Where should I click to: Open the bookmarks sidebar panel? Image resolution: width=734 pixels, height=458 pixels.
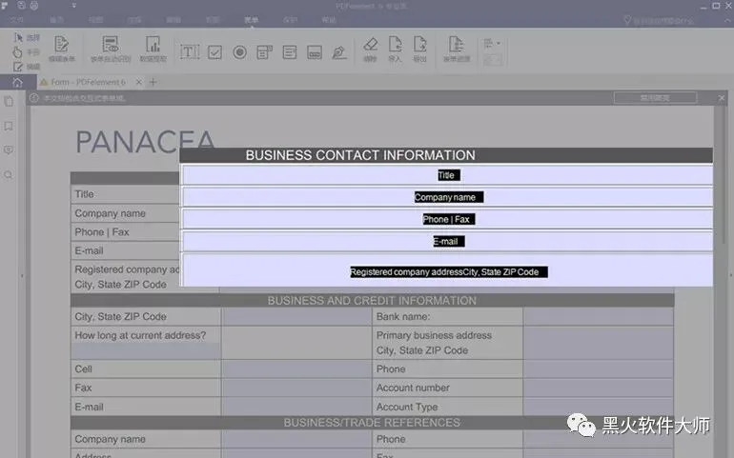click(9, 126)
